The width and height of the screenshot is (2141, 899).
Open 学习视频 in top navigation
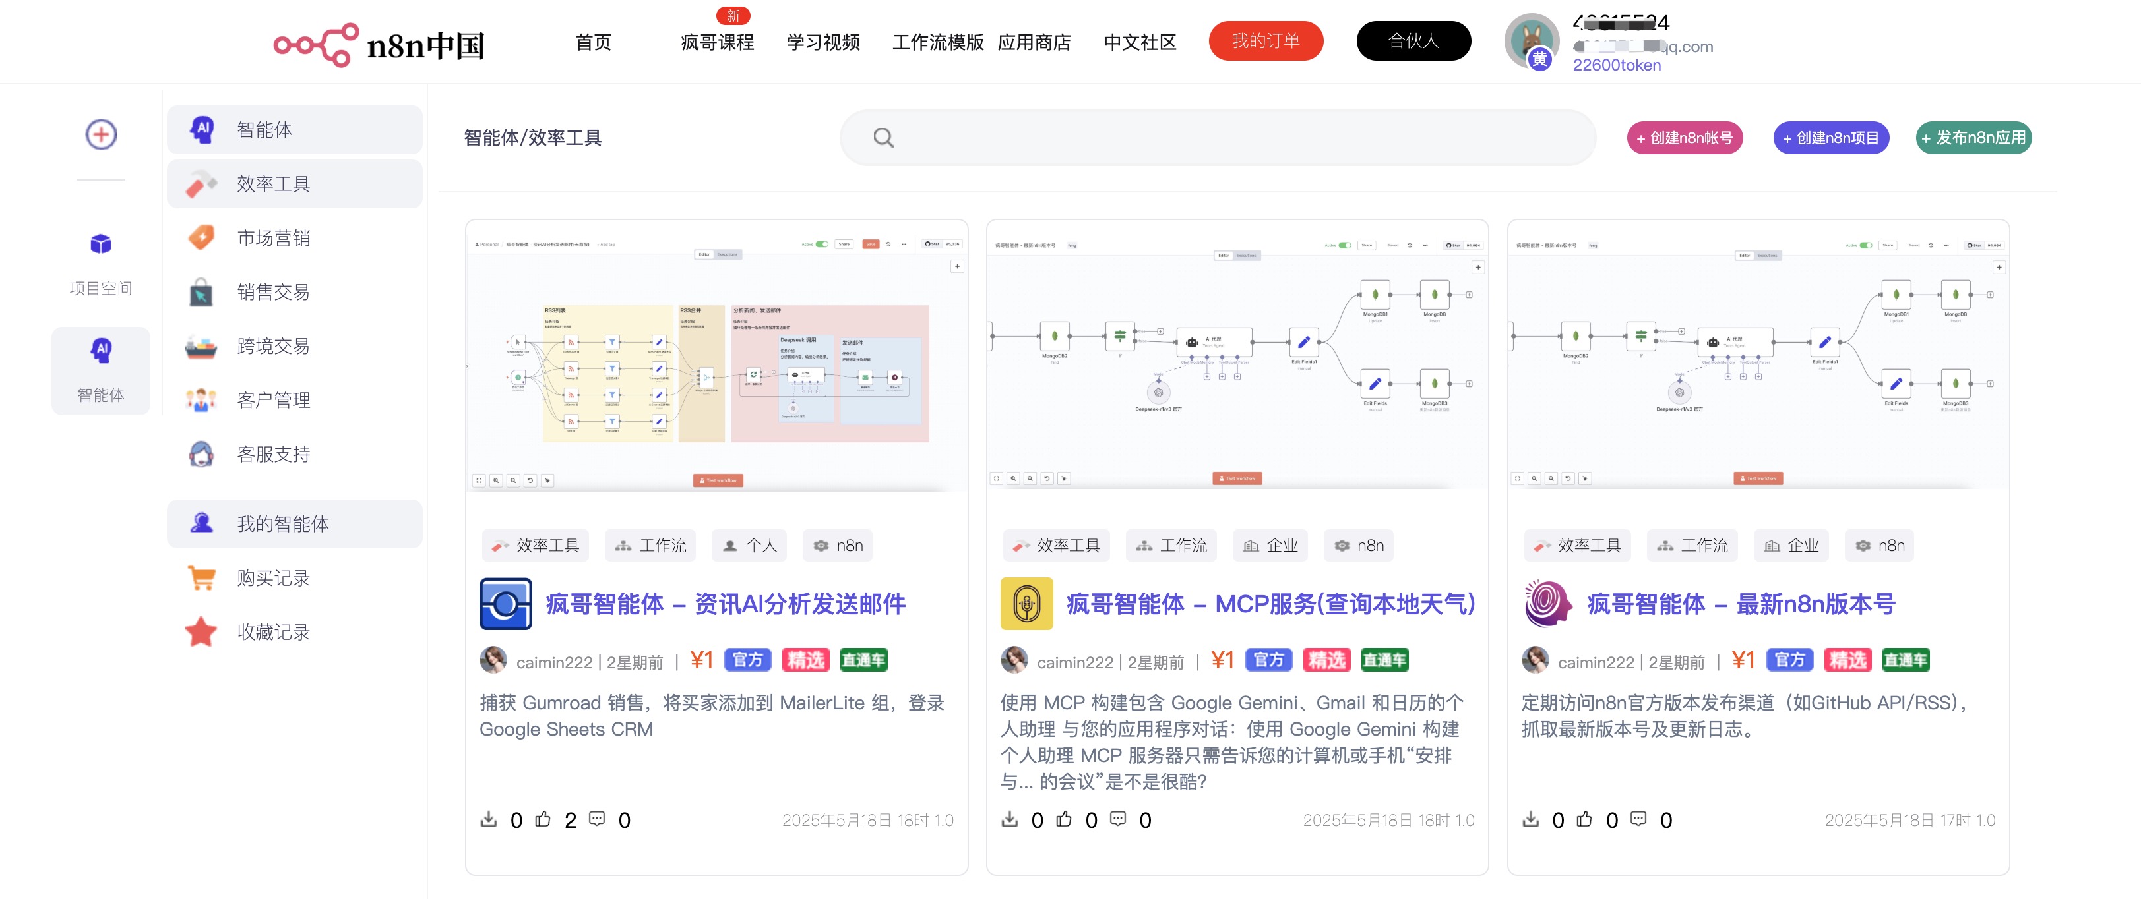822,42
